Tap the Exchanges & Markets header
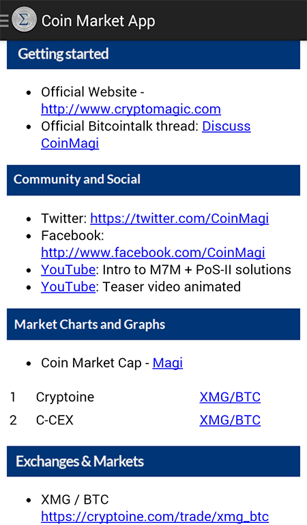The width and height of the screenshot is (307, 525). (x=153, y=461)
